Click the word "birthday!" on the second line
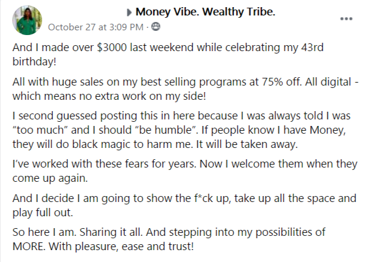 tap(34, 62)
